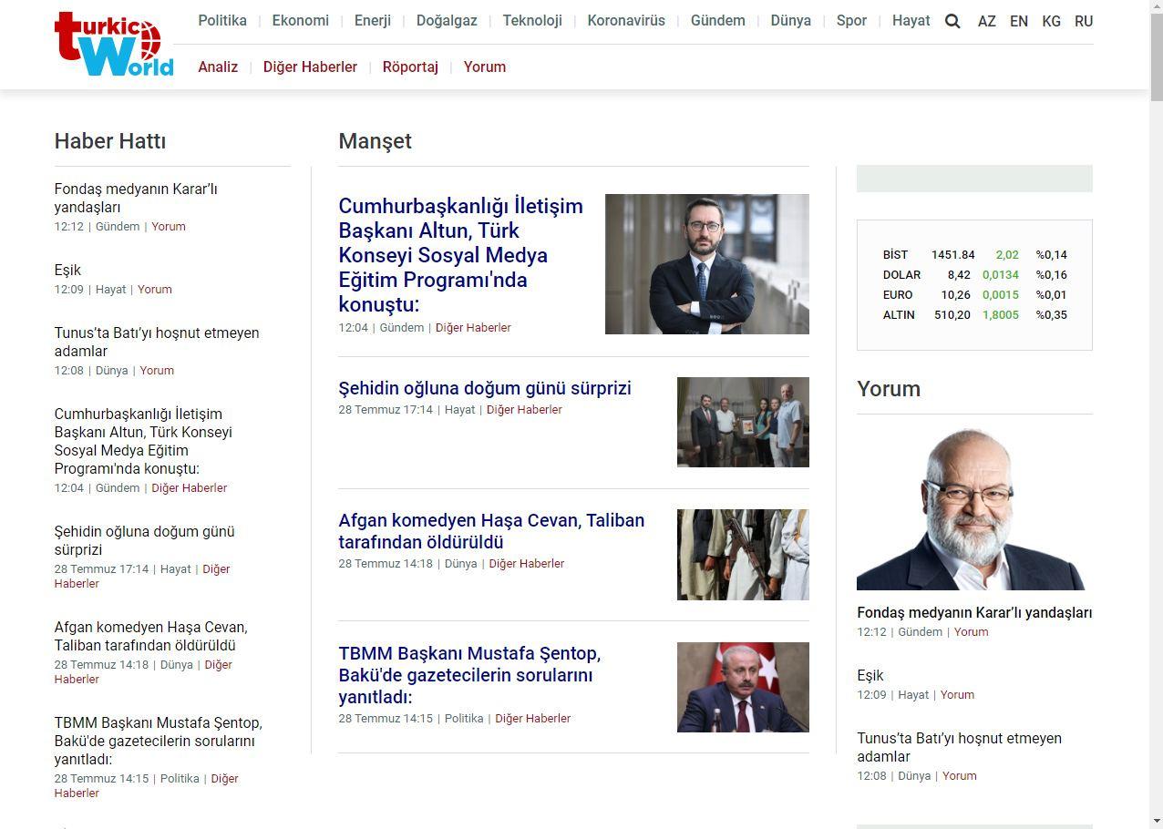Viewport: 1163px width, 829px height.
Task: Click the Yorum tag under Haber Hattı 'Eşik'
Action: [155, 289]
